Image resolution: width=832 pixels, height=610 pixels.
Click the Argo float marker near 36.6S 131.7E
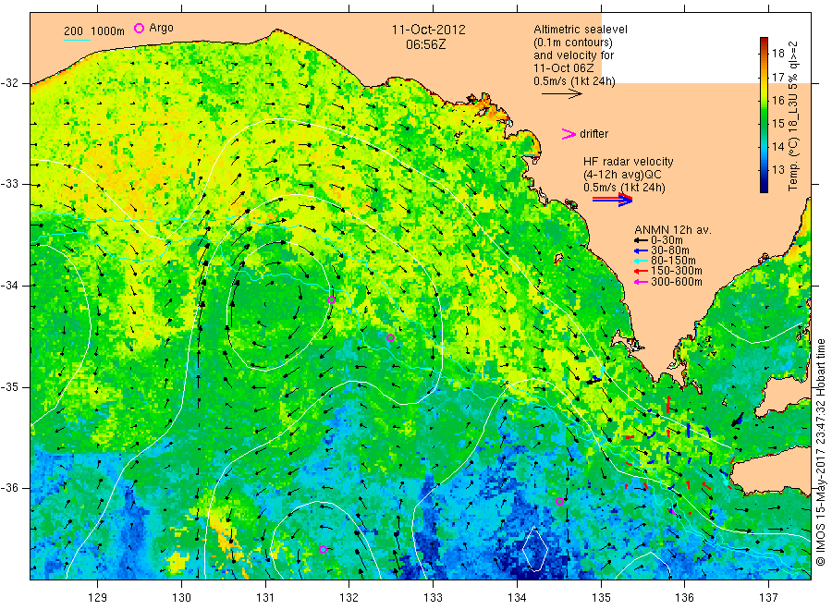pos(323,549)
